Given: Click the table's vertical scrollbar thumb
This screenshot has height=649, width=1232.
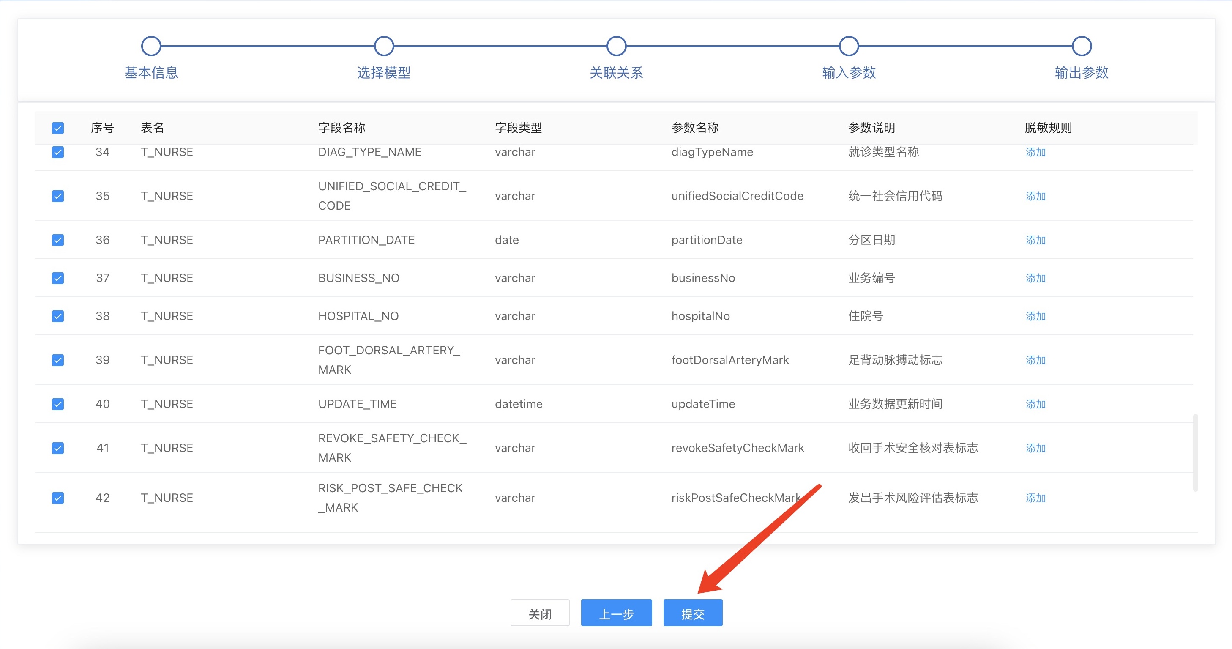Looking at the screenshot, I should 1195,452.
